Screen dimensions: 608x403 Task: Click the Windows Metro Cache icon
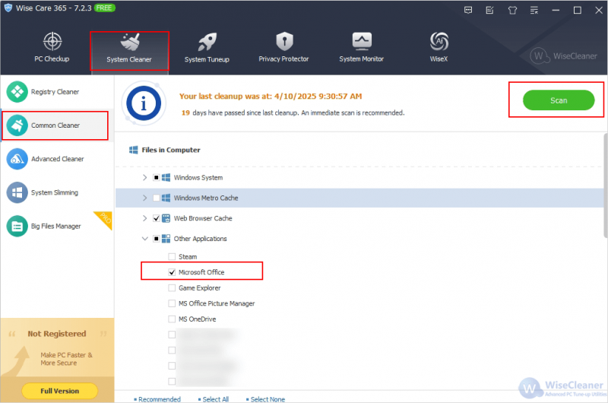point(166,198)
